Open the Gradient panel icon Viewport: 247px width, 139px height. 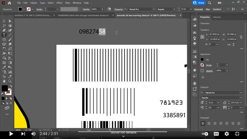pyautogui.click(x=195, y=57)
